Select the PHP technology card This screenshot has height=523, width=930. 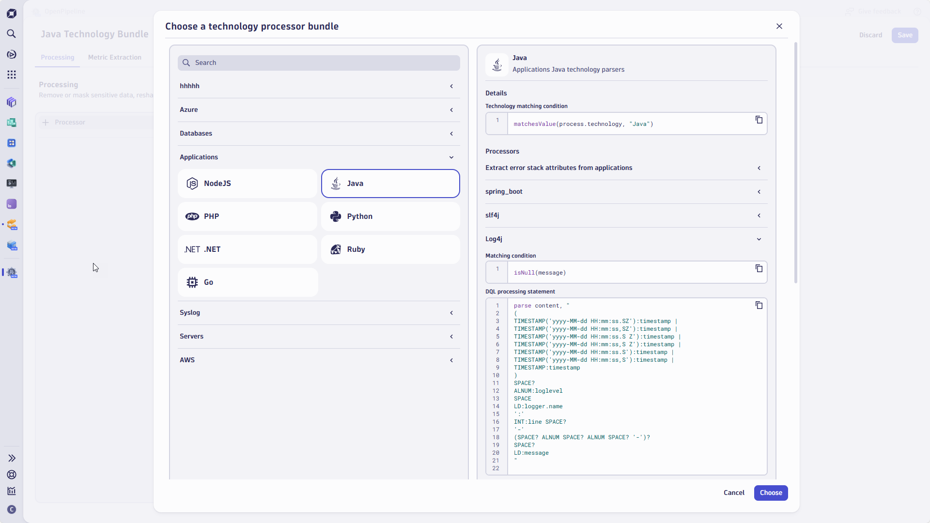coord(247,216)
